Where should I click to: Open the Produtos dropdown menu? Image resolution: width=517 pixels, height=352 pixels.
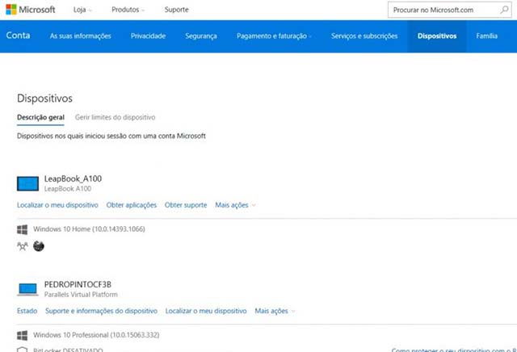click(x=128, y=10)
